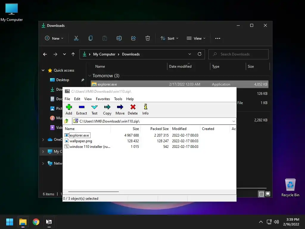The height and width of the screenshot is (229, 305).
Task: Open the My Computer desktop icon
Action: (x=12, y=12)
